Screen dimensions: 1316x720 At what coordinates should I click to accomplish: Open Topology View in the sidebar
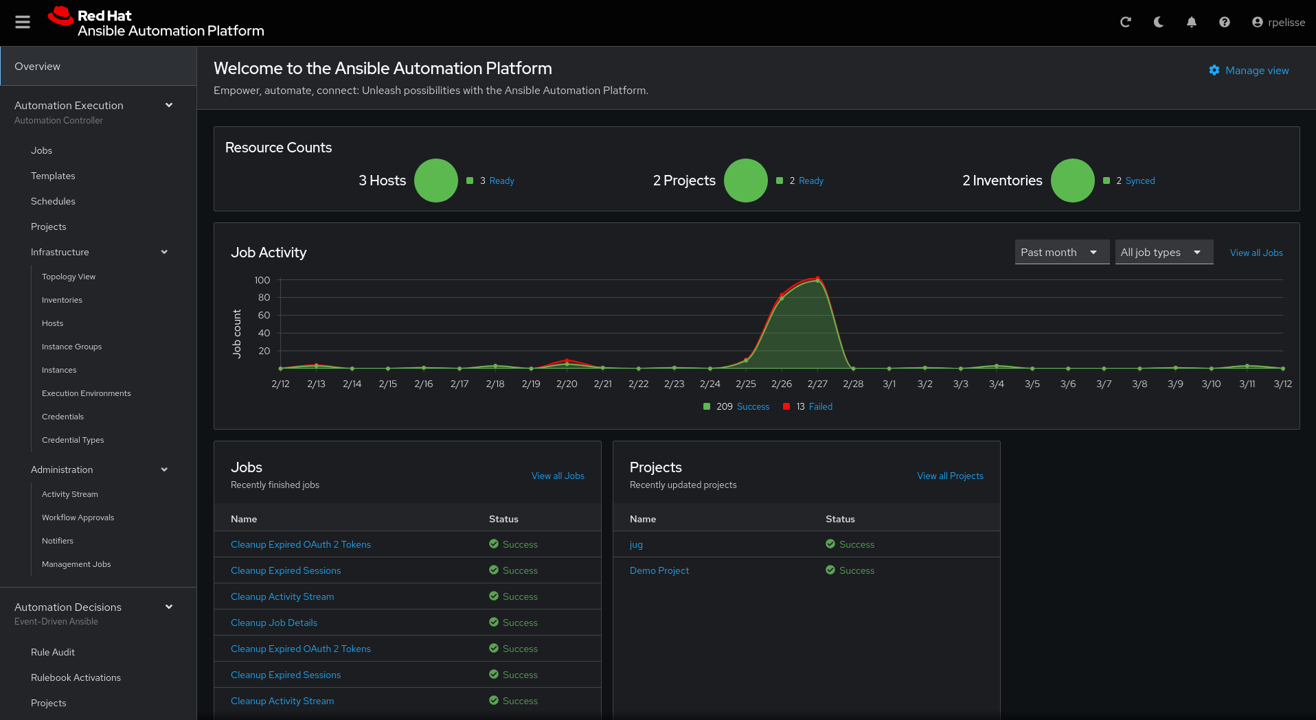pos(69,277)
